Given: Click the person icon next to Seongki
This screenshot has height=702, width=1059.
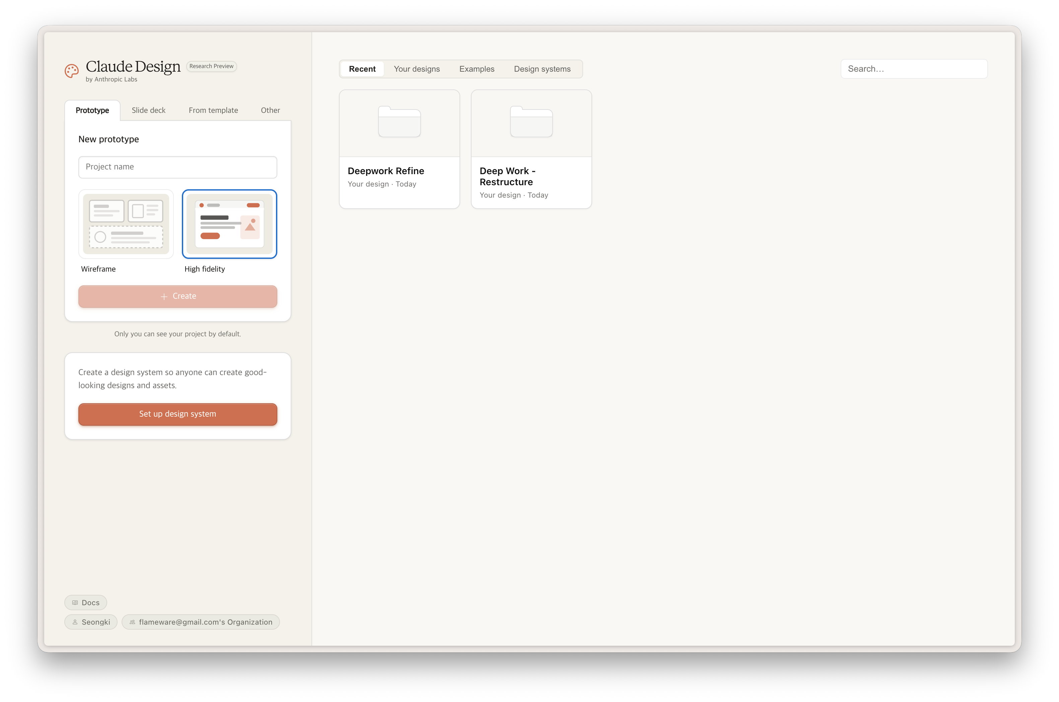Looking at the screenshot, I should [x=75, y=622].
